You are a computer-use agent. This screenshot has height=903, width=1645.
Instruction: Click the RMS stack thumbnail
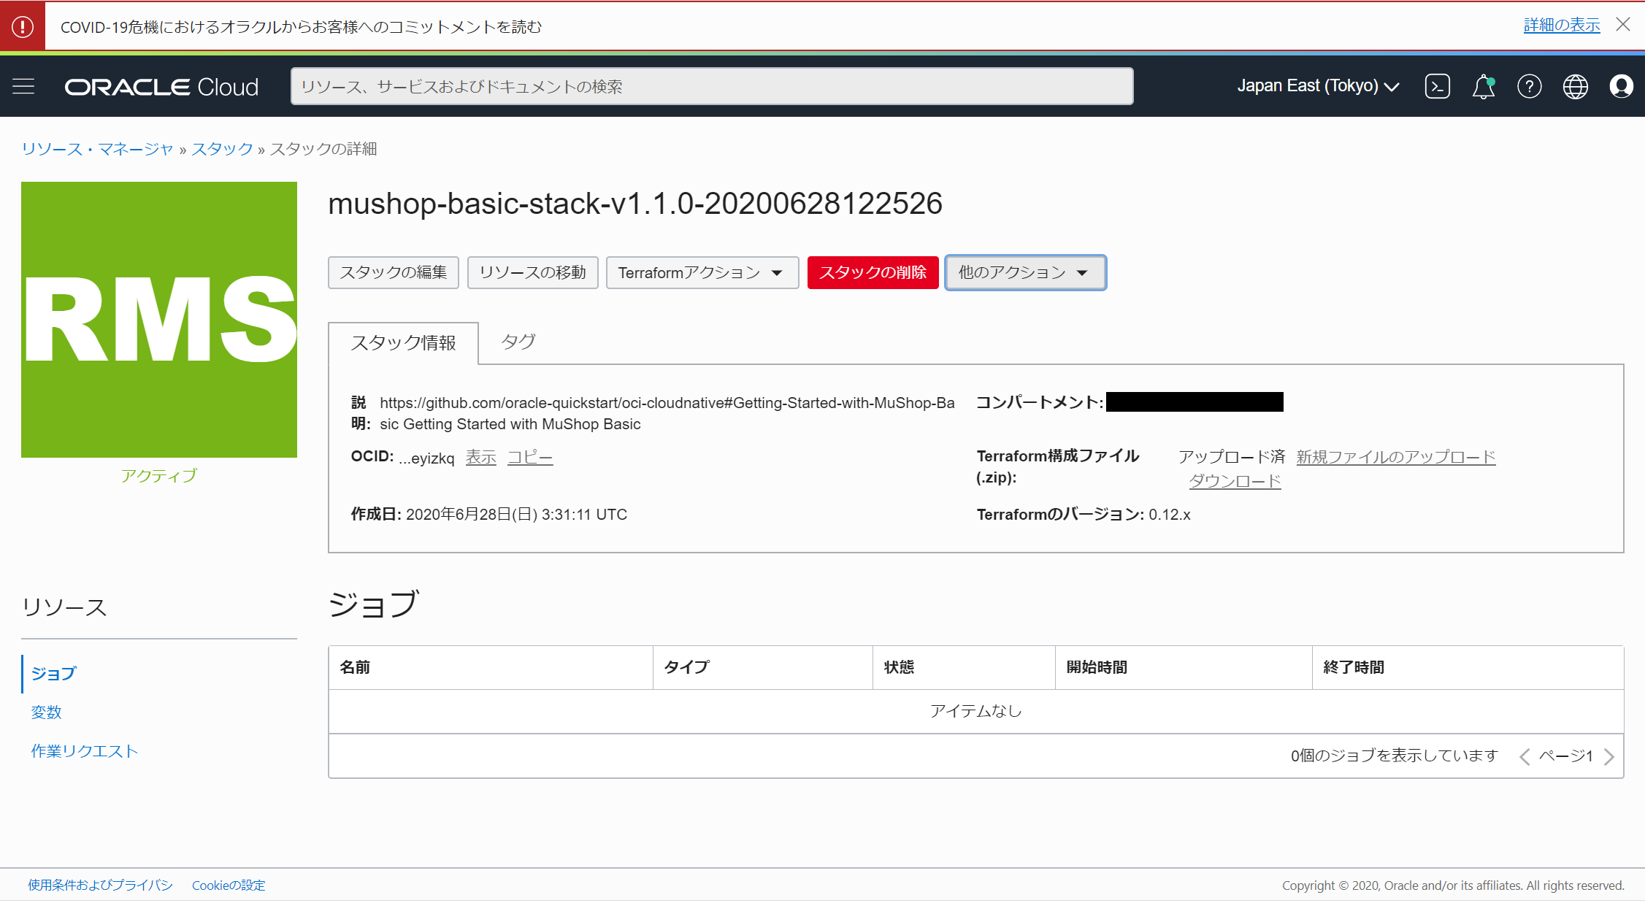pyautogui.click(x=159, y=320)
